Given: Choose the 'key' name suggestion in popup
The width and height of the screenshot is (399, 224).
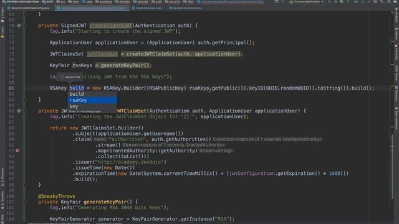Looking at the screenshot, I should 92,106.
